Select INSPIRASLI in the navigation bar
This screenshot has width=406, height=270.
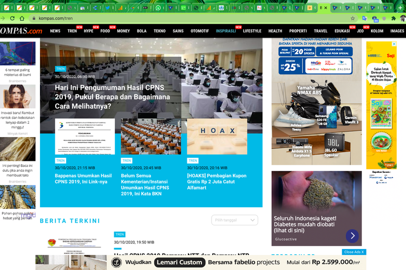click(226, 31)
